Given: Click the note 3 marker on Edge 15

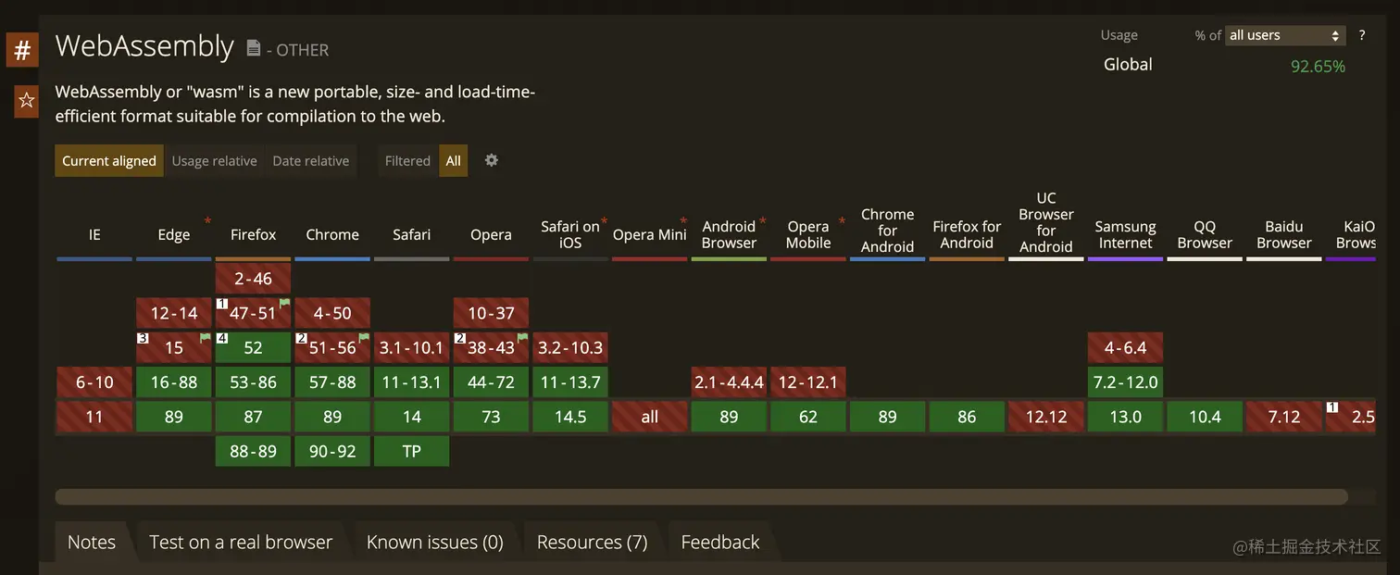Looking at the screenshot, I should (143, 338).
